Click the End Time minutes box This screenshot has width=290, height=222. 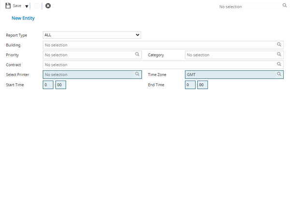203,85
